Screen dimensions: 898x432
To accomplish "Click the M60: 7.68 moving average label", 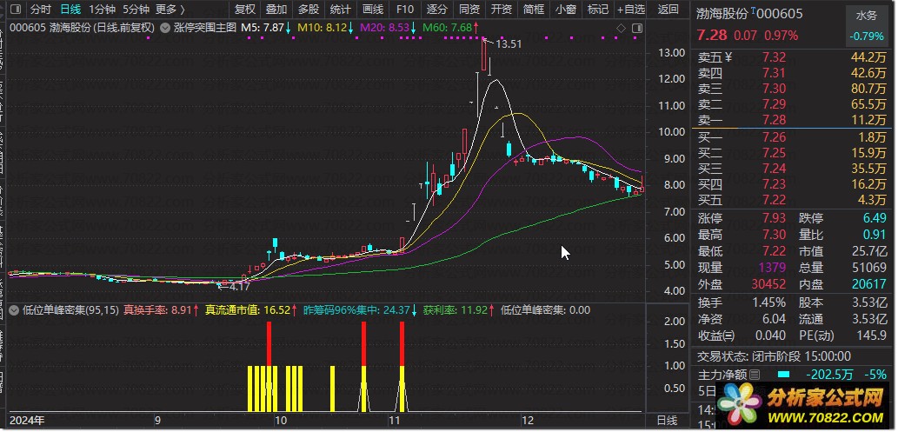I will (450, 27).
